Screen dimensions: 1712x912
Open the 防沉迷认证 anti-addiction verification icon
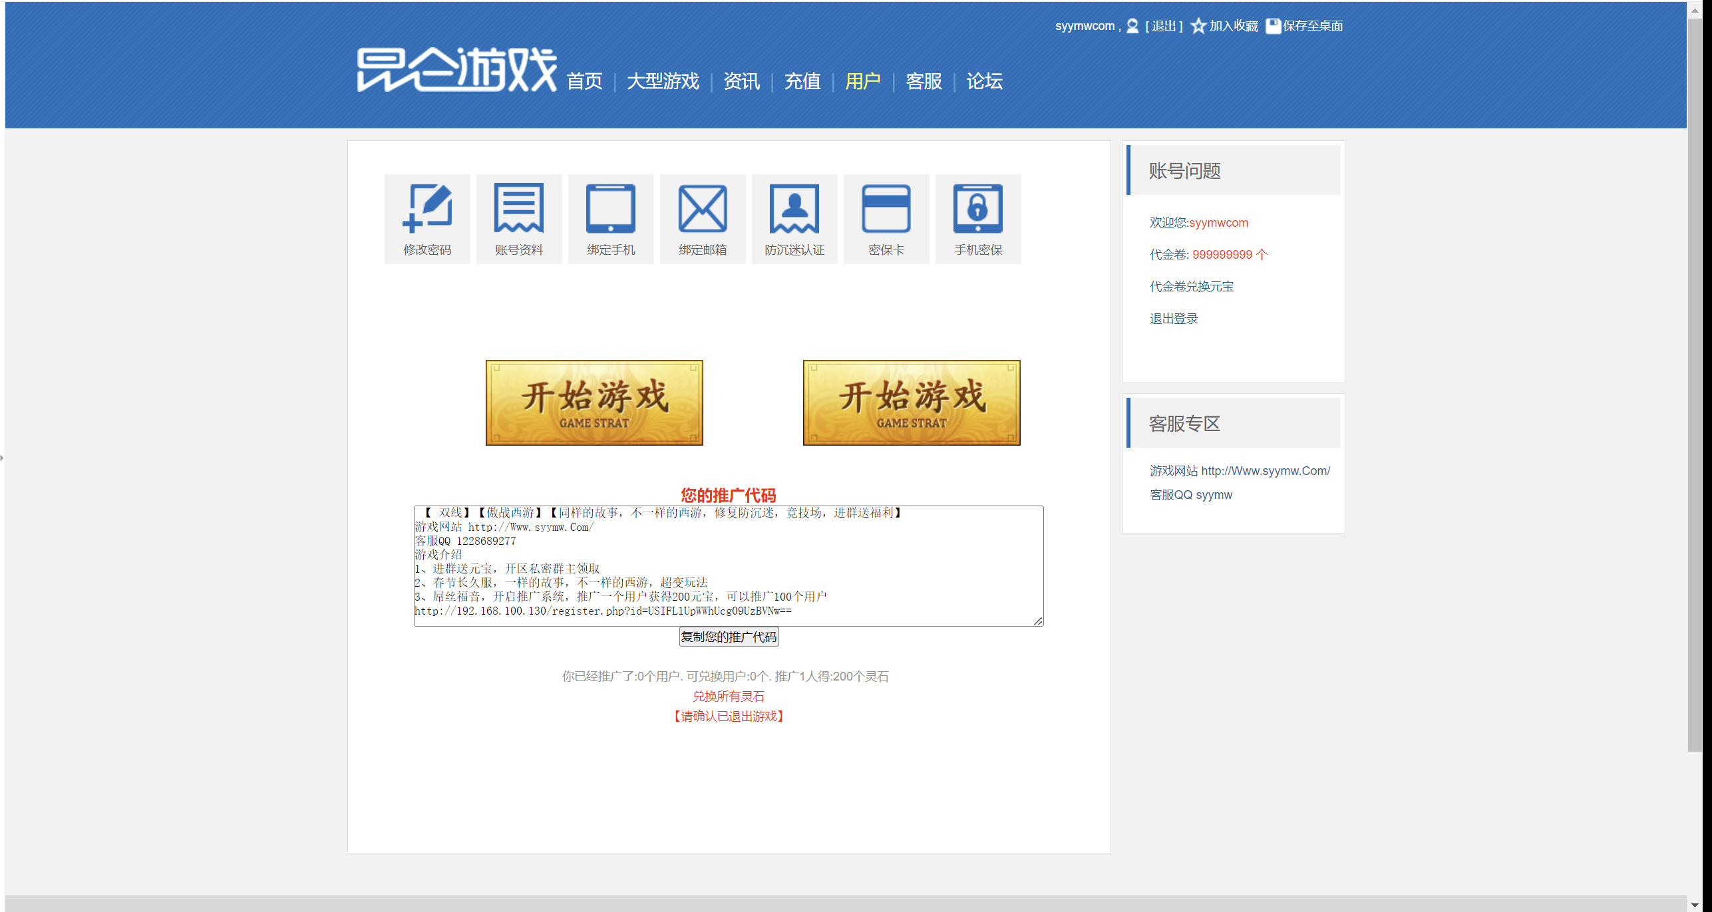click(x=794, y=219)
